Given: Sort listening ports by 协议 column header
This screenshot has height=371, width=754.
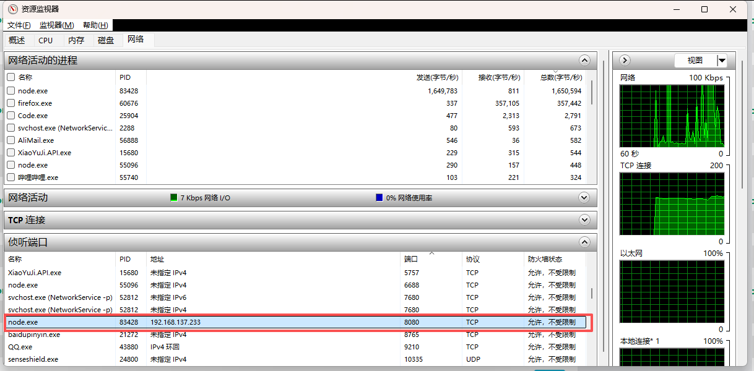Looking at the screenshot, I should click(473, 259).
